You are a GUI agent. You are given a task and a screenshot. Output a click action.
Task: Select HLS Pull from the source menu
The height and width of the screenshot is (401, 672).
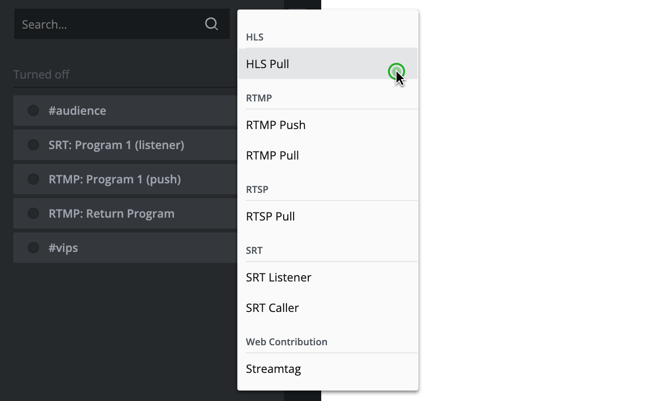pyautogui.click(x=267, y=64)
